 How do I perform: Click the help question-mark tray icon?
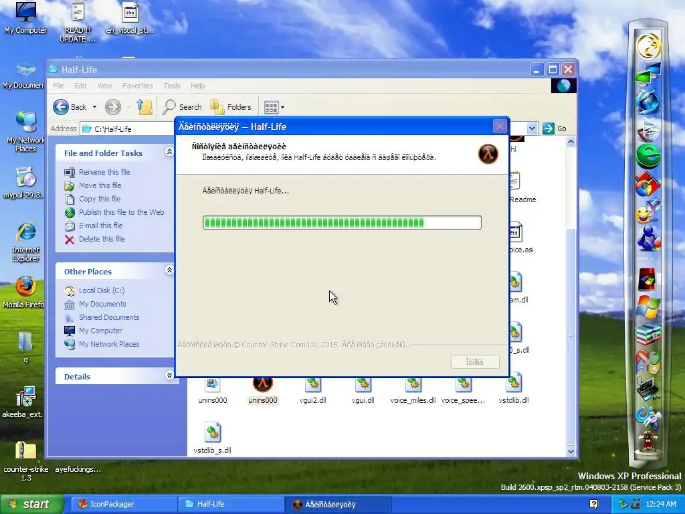click(594, 504)
